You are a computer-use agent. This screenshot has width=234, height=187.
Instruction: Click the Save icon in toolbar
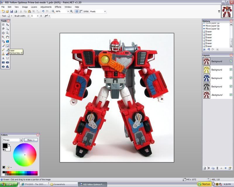[11, 11]
